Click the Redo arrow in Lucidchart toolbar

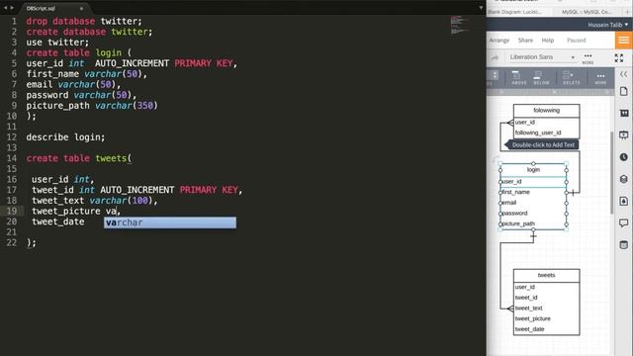495,58
